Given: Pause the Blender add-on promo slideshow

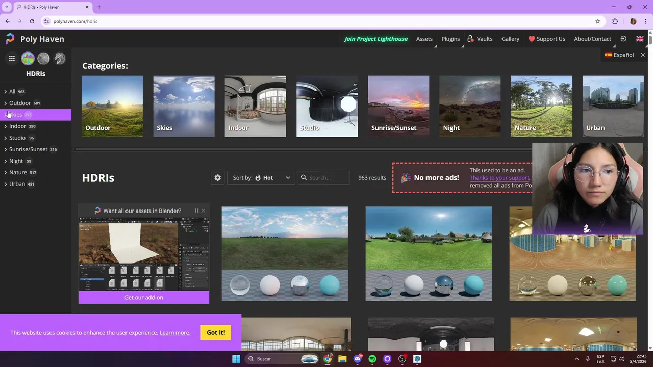Looking at the screenshot, I should tap(196, 211).
